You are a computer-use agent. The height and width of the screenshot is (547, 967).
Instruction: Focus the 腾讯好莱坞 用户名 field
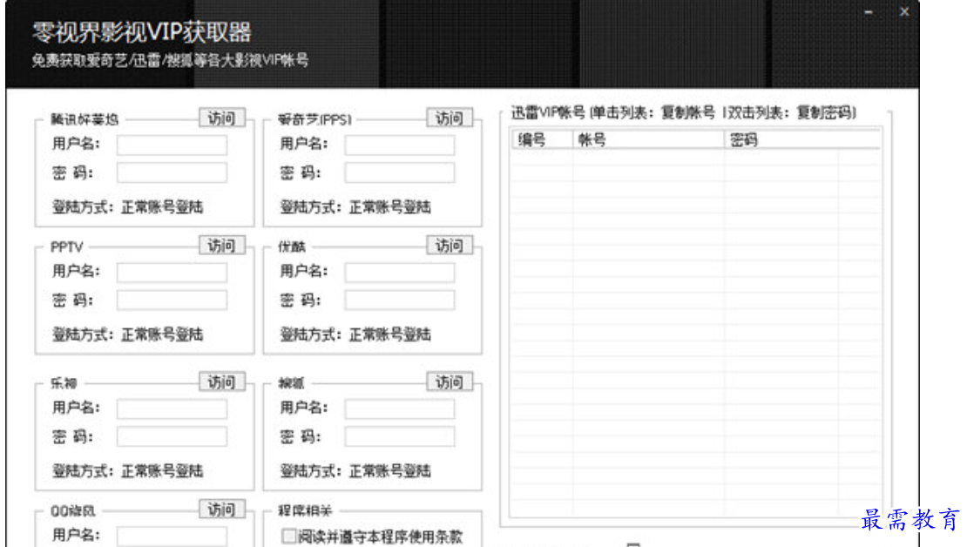coord(172,145)
